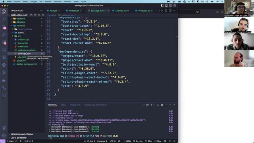Change encoding via UTF-8 in the status bar
This screenshot has height=143, width=254.
coord(113,141)
